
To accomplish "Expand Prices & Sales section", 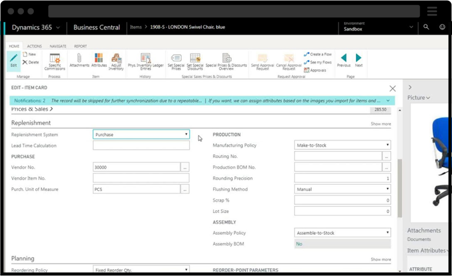I will pos(32,110).
